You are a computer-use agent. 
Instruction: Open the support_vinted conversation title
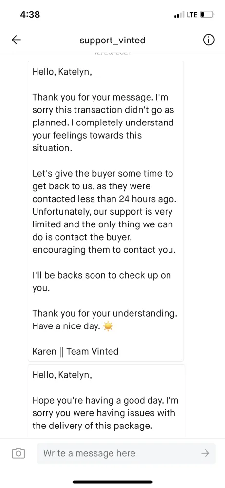(x=112, y=40)
